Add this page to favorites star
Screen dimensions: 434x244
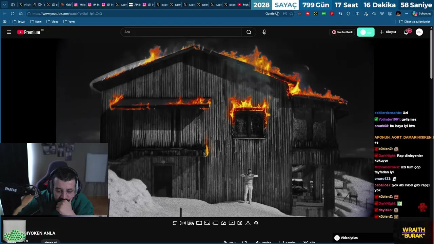tap(291, 14)
